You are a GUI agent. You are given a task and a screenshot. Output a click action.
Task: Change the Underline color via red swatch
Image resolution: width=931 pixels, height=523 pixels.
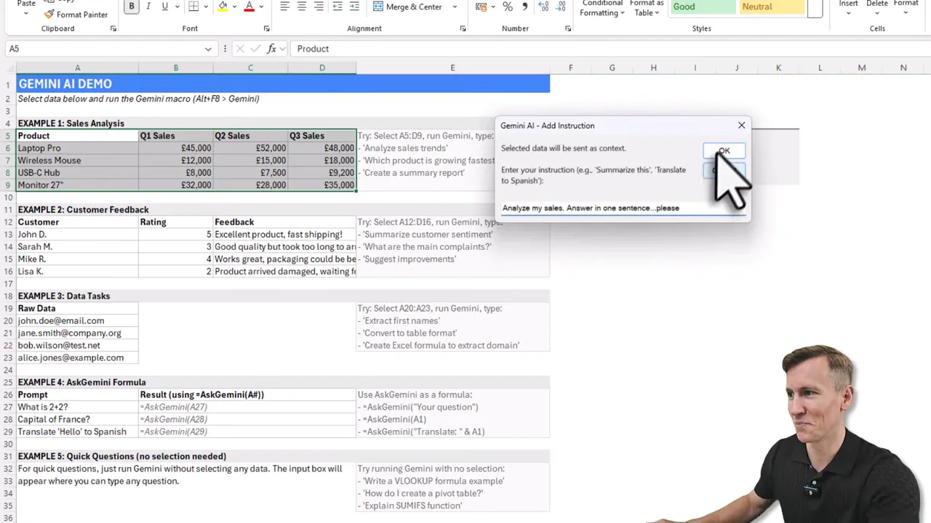point(249,7)
